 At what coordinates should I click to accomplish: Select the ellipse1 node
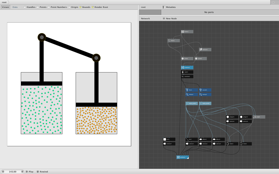pyautogui.click(x=205, y=139)
